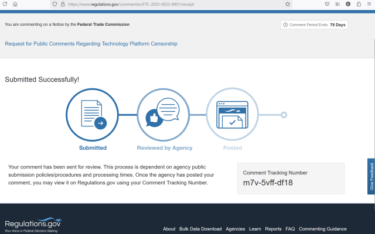The width and height of the screenshot is (375, 234).
Task: Open the browser extensions puzzle icon
Action: [359, 4]
